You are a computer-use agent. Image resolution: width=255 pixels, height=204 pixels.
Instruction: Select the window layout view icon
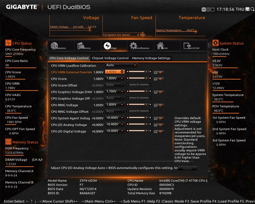point(212,10)
